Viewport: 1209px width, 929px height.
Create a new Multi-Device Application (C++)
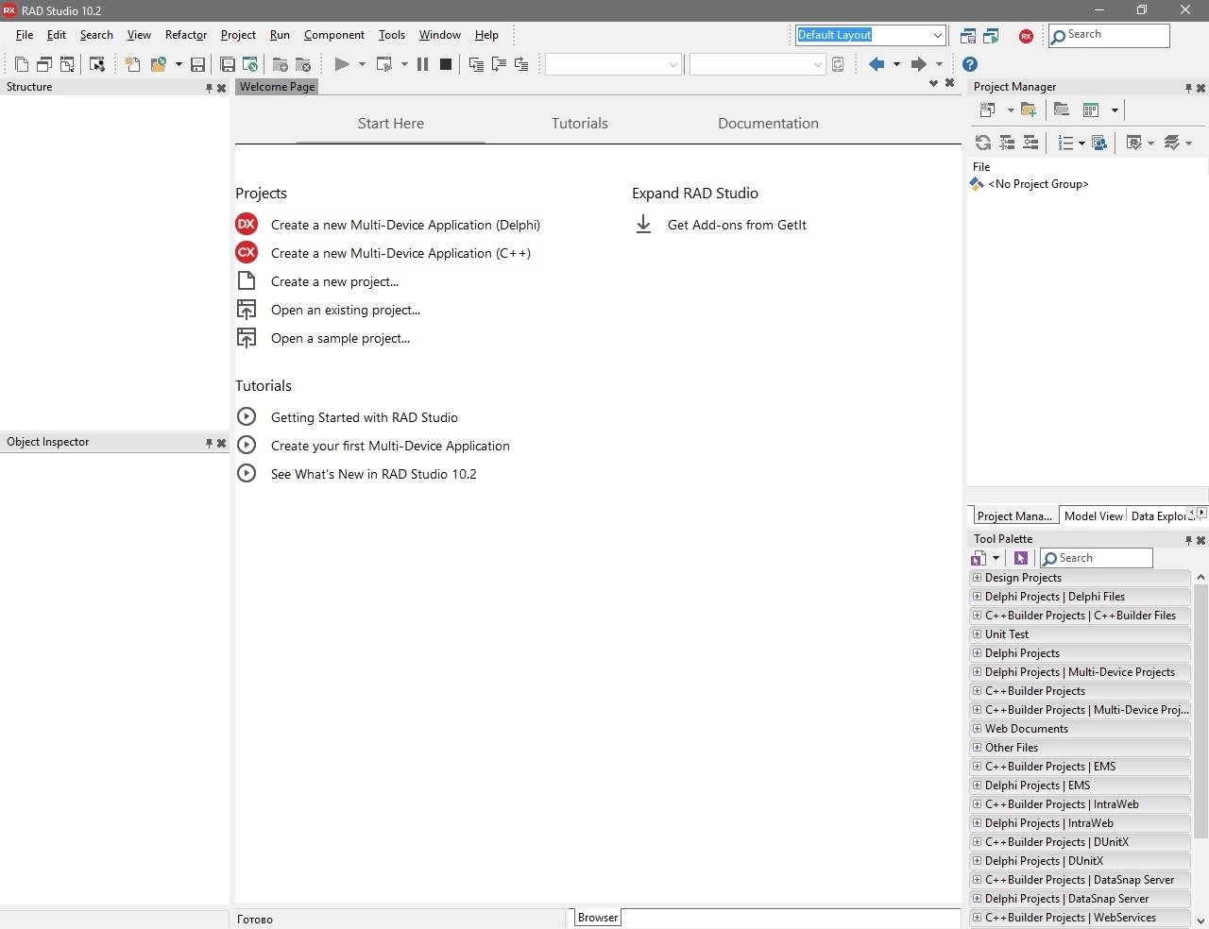coord(400,253)
